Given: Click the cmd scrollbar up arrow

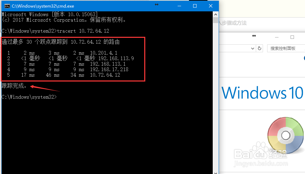Looking at the screenshot, I should point(215,14).
